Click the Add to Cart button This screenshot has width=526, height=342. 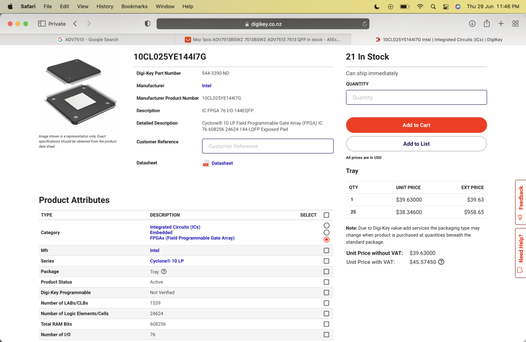pos(416,125)
